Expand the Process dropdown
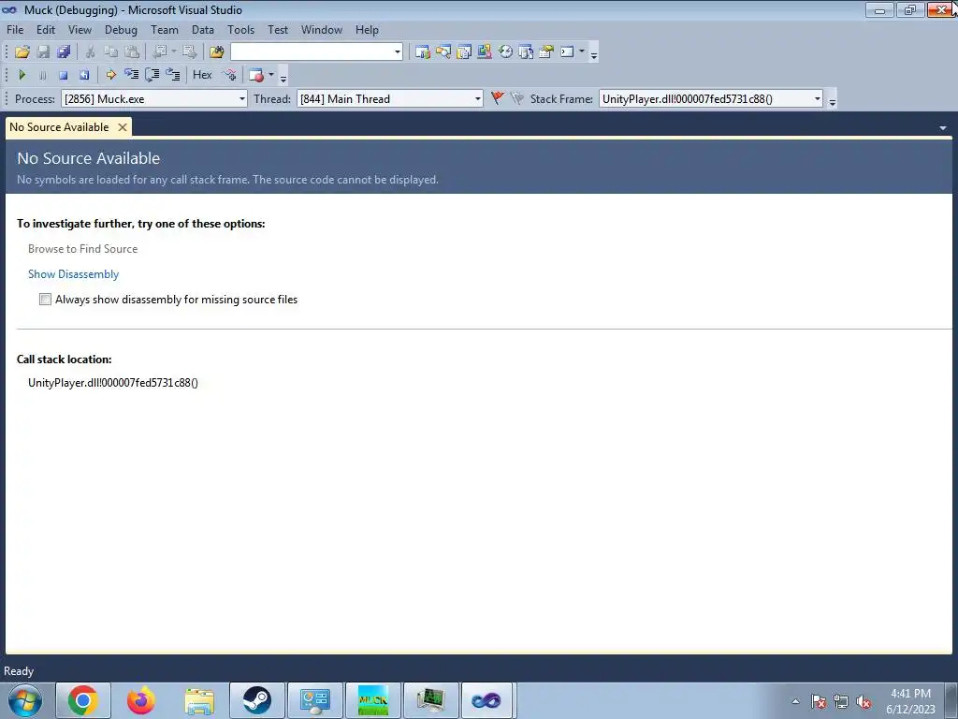Viewport: 958px width, 719px height. 242,99
